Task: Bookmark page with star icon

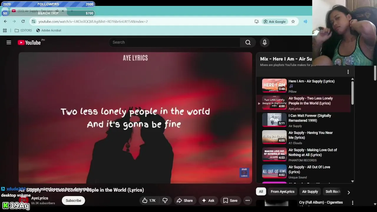Action: click(293, 21)
